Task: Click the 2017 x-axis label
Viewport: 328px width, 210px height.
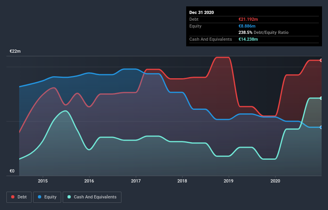Action: (136, 181)
